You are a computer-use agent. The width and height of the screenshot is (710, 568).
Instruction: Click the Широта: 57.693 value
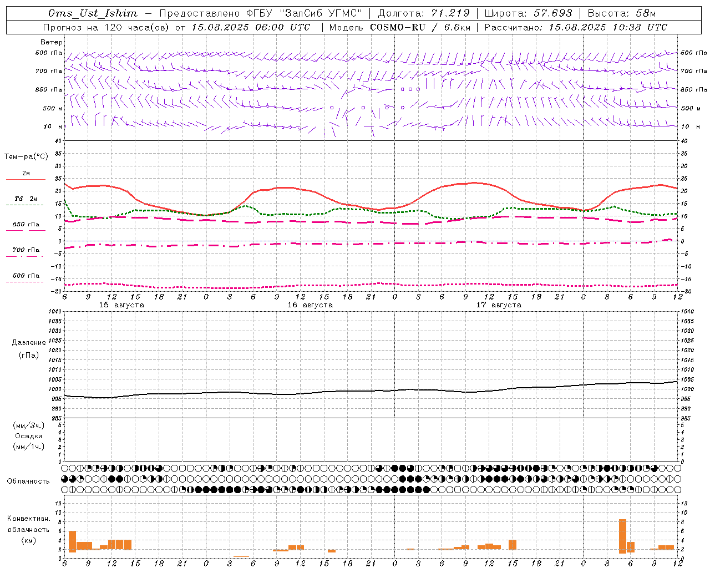pyautogui.click(x=528, y=13)
